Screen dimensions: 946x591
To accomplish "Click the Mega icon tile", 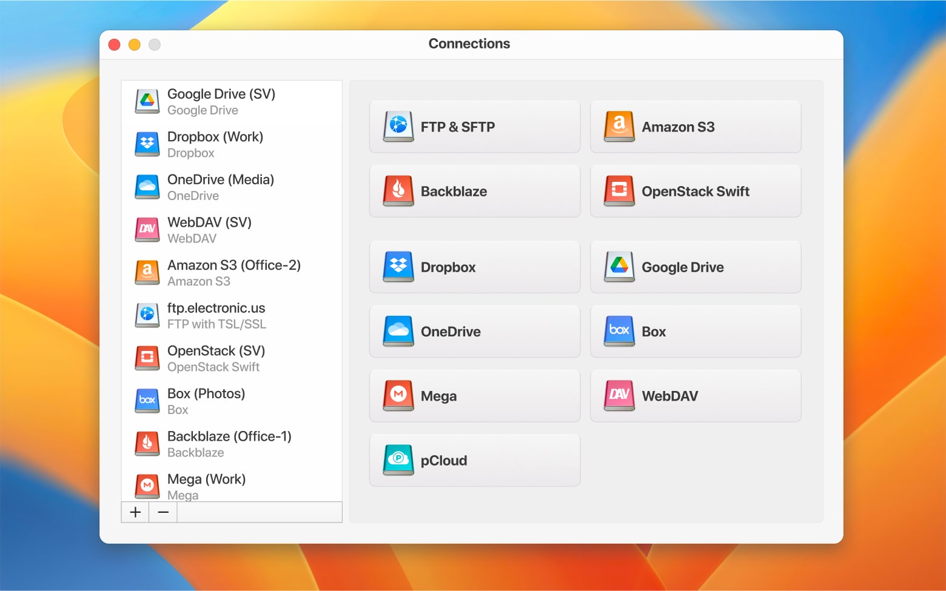I will click(x=397, y=396).
